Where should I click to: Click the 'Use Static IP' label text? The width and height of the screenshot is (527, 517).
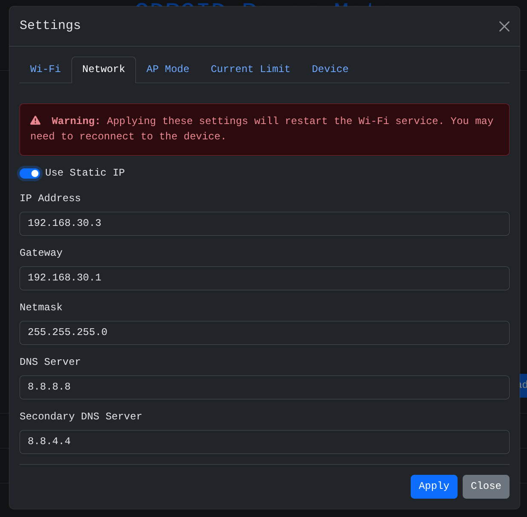[85, 173]
